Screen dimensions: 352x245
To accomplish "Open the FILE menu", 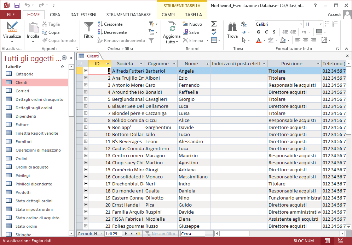I will point(11,15).
